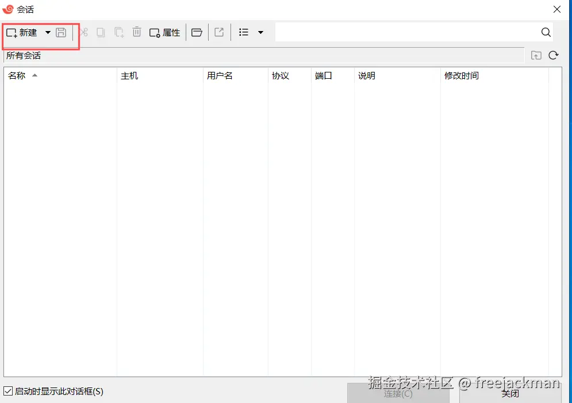
Task: Expand the list view mode dropdown
Action: [260, 32]
